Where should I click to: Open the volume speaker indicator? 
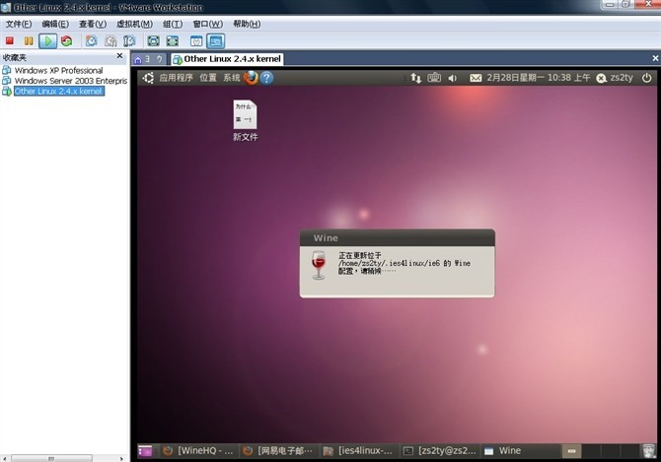[453, 78]
